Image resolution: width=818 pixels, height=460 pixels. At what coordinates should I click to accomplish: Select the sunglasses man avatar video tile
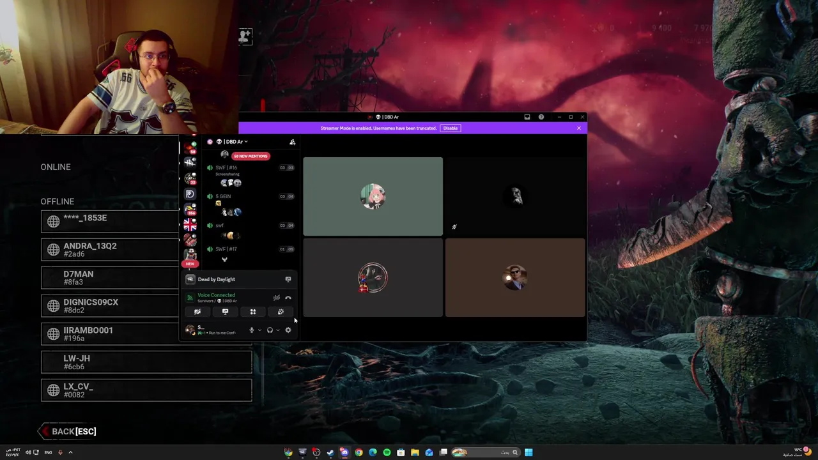pos(515,278)
